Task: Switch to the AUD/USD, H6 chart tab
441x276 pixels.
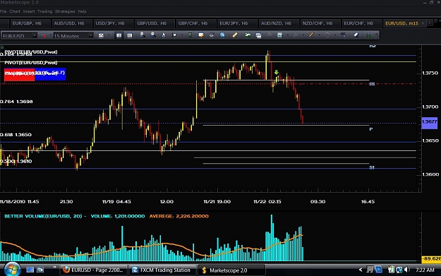Action: pyautogui.click(x=71, y=23)
